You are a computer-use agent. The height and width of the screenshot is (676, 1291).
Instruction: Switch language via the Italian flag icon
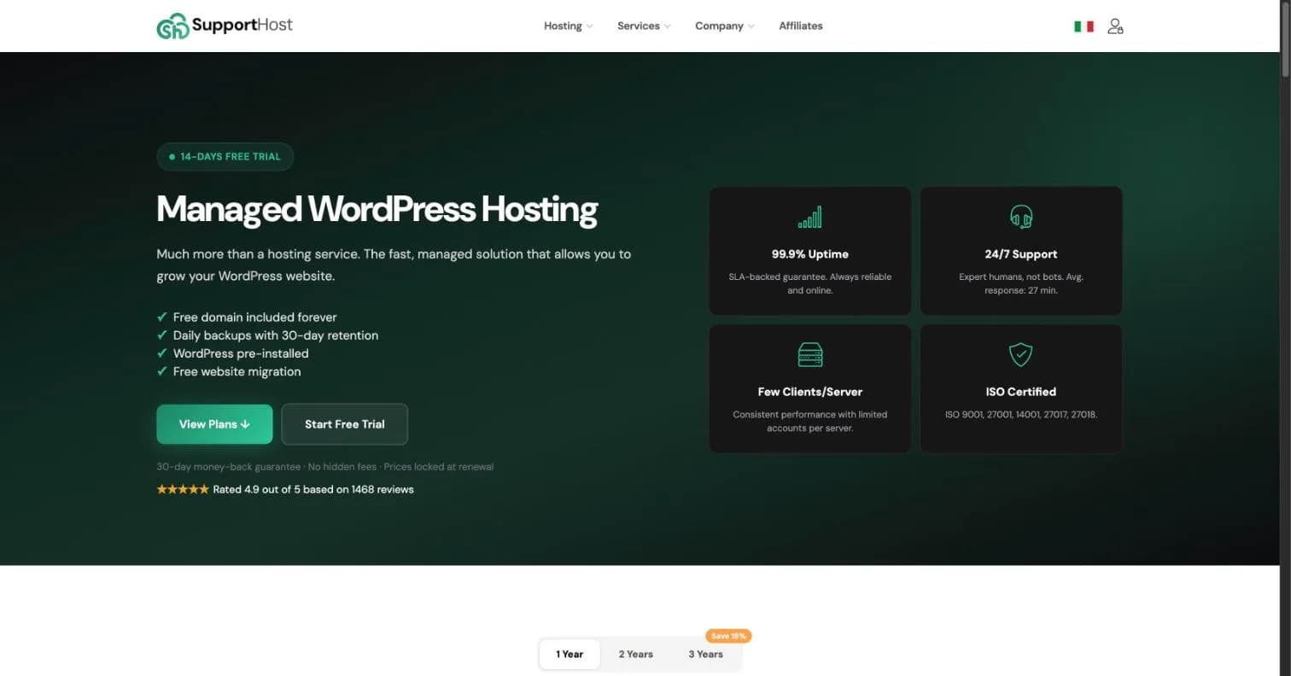point(1084,26)
